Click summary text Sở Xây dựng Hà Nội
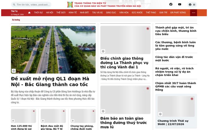The height and width of the screenshot is (130, 208). pos(125,76)
